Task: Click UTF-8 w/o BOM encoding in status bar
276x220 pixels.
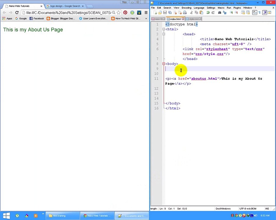Action: [248, 209]
